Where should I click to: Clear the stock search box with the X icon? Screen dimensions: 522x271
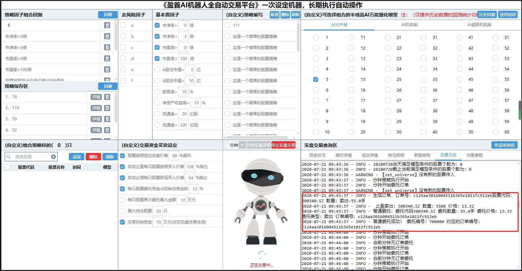tap(53, 156)
